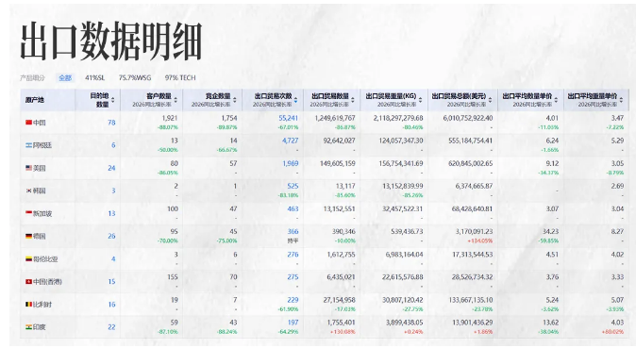Screen dimensions: 636x348
Task: Open destination count 26 for 德国
Action: [x=111, y=236]
